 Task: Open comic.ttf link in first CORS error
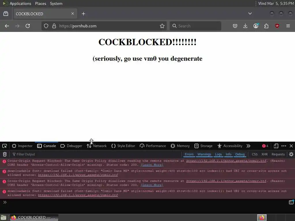pyautogui.click(x=226, y=161)
